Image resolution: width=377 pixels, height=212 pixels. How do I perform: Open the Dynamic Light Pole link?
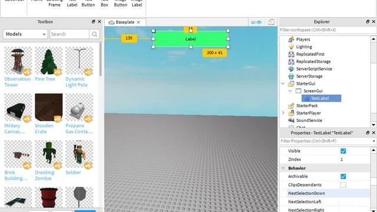click(77, 82)
